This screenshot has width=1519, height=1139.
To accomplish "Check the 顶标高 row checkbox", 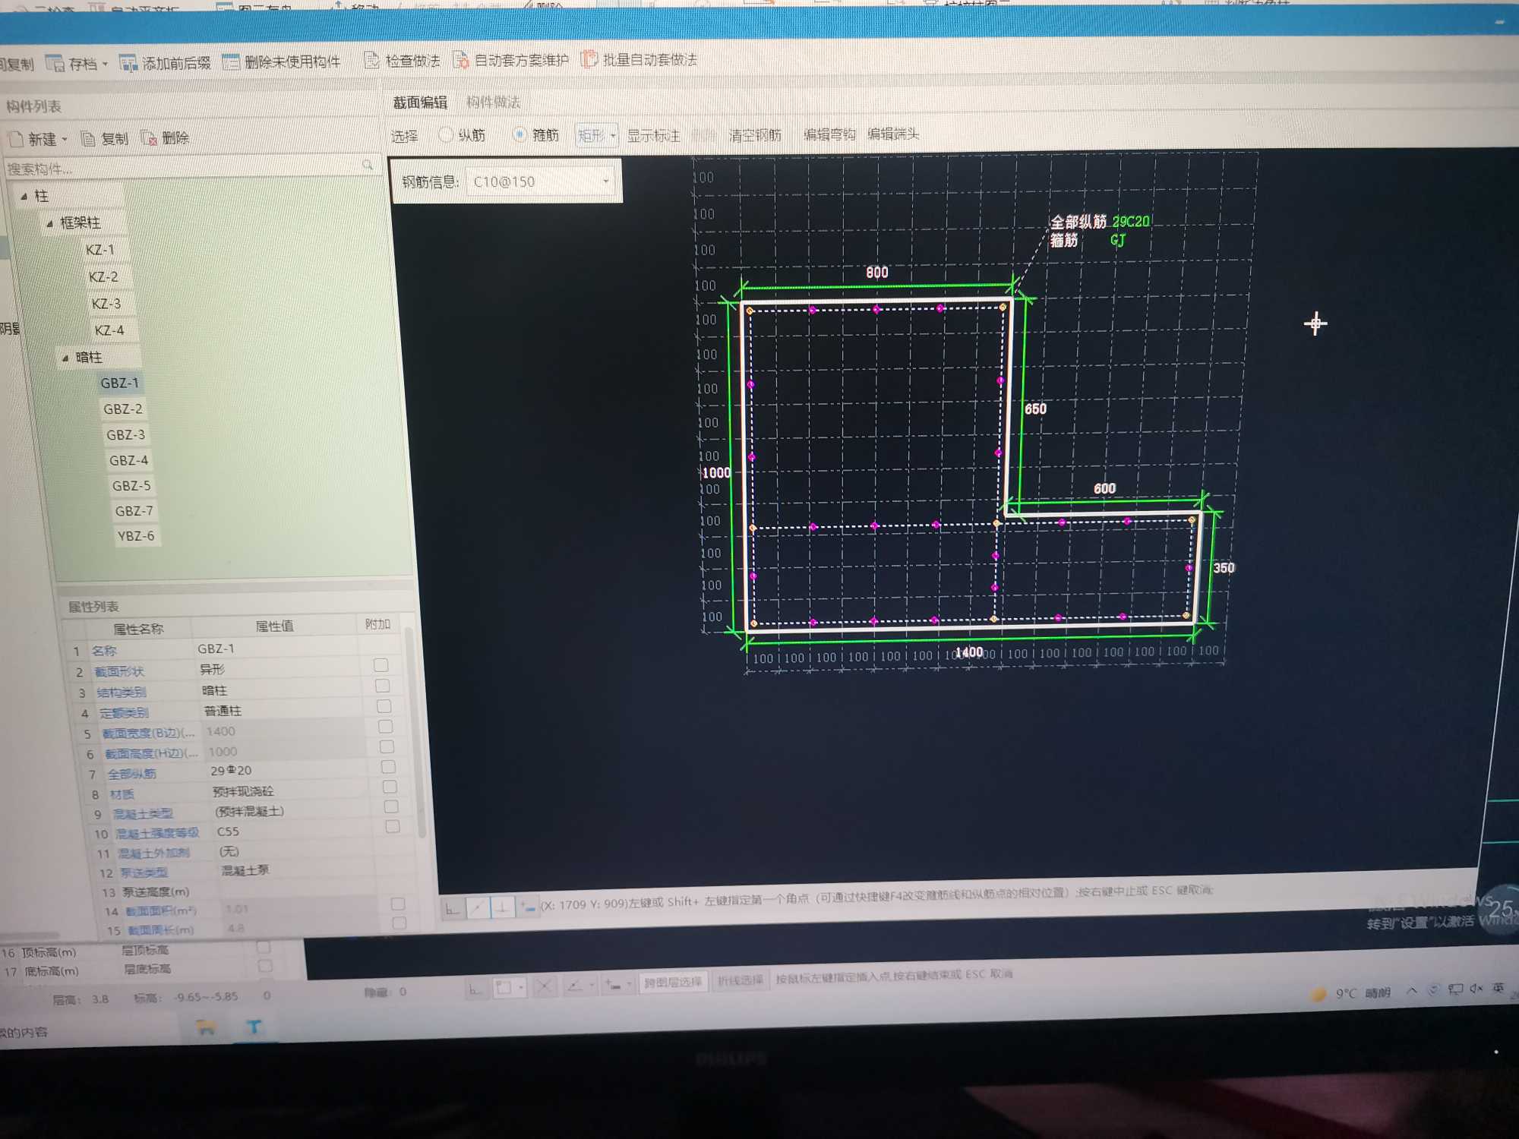I will (264, 947).
